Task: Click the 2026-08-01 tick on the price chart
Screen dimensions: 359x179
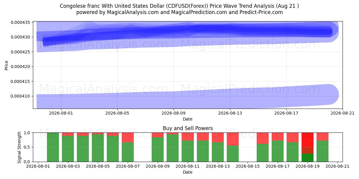Action: (x=61, y=113)
